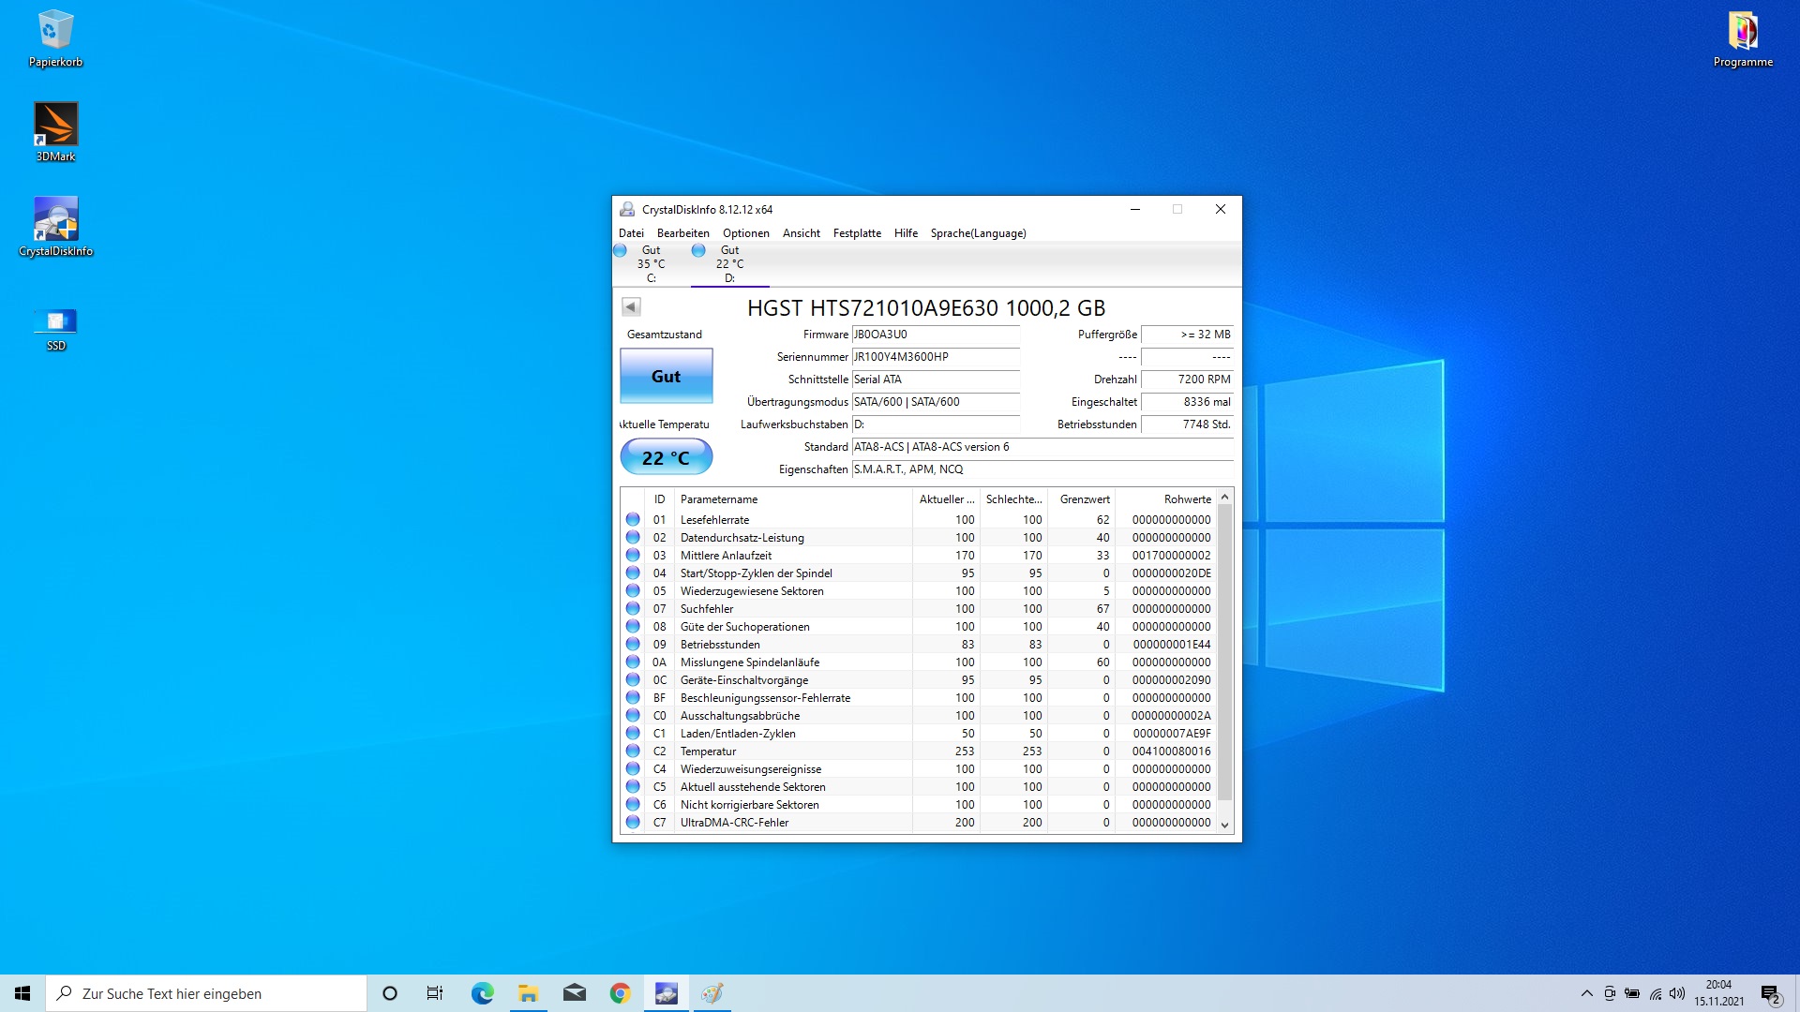Open the Hilfe menu
This screenshot has width=1800, height=1012.
coord(906,233)
